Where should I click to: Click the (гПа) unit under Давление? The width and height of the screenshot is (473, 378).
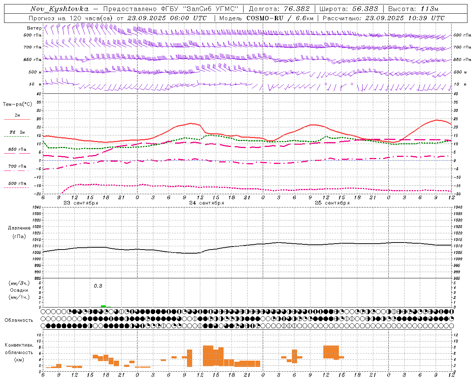[19, 237]
